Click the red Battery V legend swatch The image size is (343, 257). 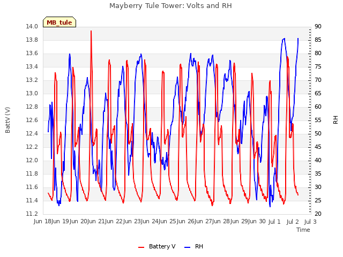(141, 247)
